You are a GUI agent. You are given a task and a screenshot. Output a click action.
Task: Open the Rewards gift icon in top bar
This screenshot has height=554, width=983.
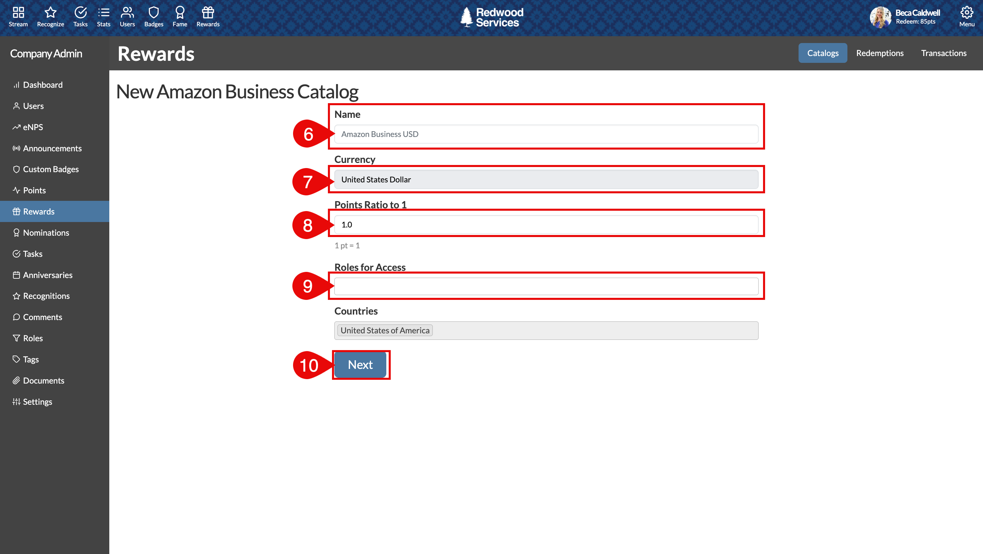pos(208,17)
